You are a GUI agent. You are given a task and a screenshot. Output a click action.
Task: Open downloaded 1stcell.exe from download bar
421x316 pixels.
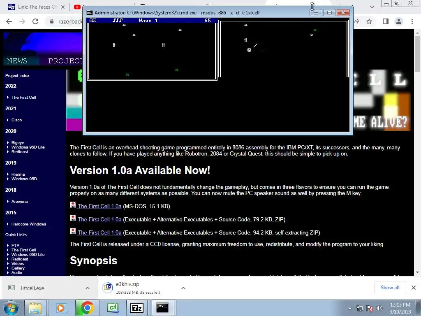point(32,288)
